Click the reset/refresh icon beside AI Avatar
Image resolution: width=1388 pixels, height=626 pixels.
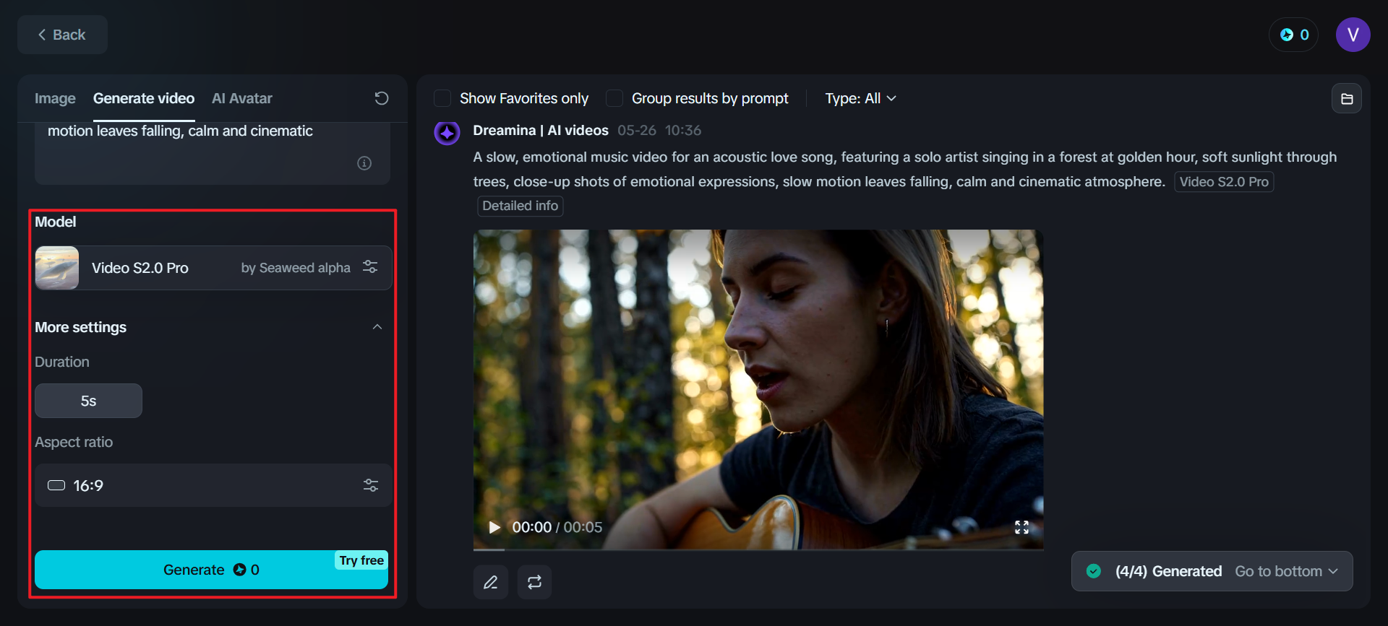[382, 98]
